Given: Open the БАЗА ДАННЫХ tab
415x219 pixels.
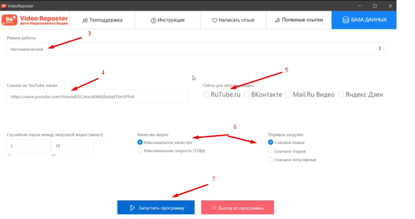Looking at the screenshot, I should pyautogui.click(x=364, y=20).
